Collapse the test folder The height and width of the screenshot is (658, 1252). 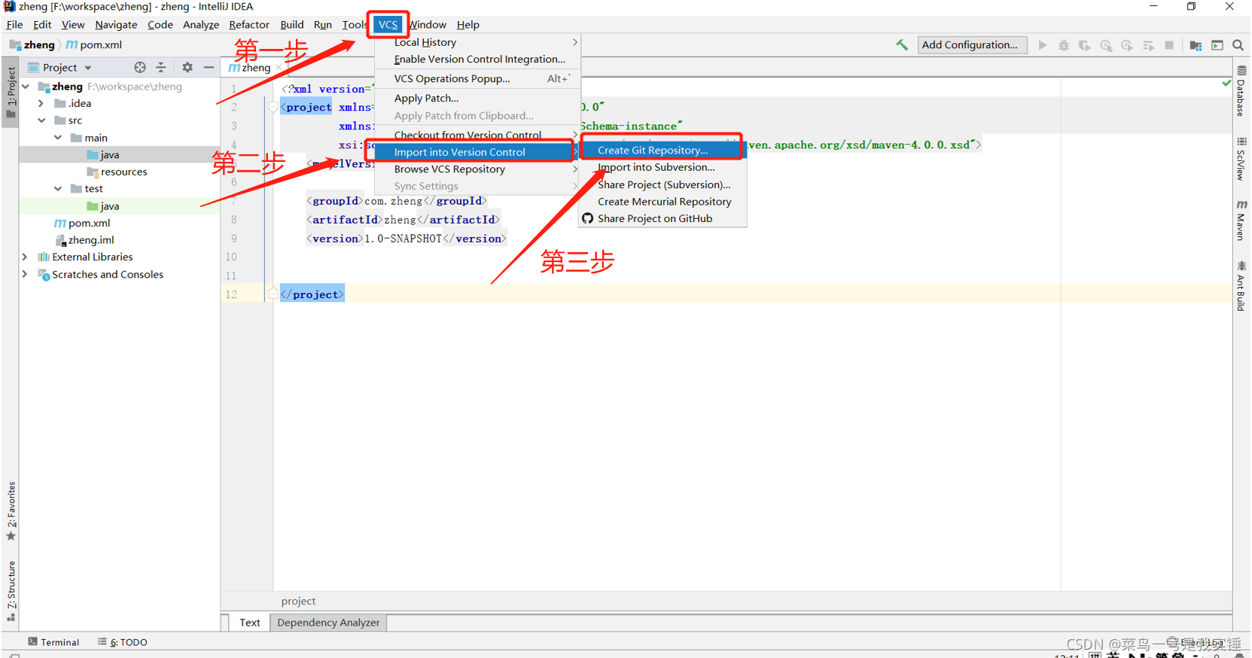click(x=58, y=188)
